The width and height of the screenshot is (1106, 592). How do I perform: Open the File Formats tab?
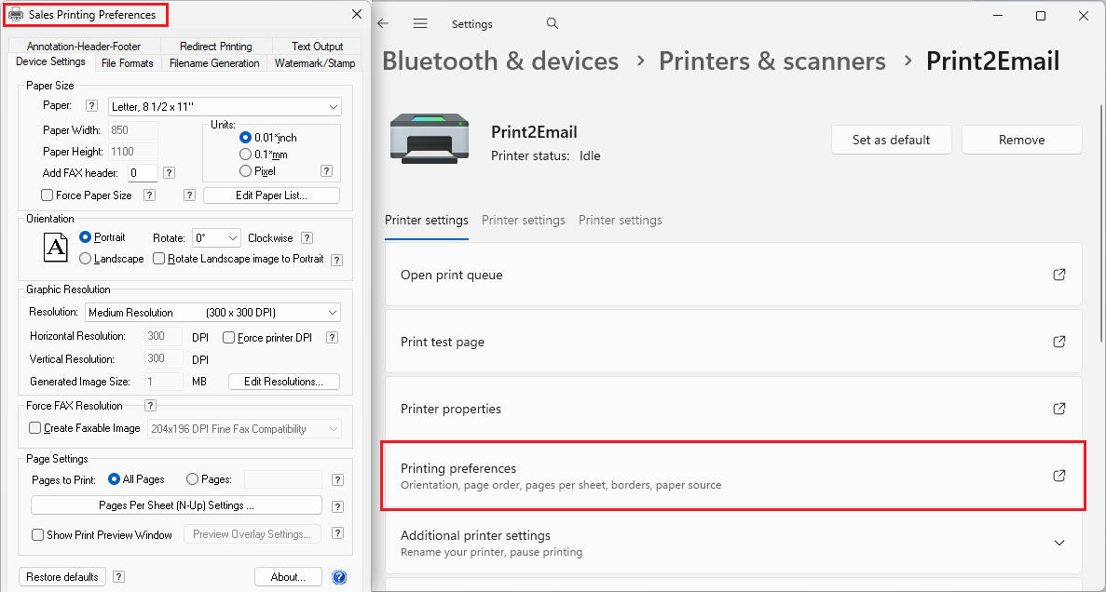point(127,63)
